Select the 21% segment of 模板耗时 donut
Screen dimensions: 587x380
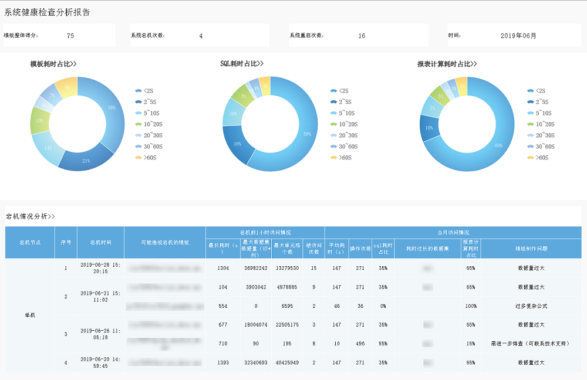[x=86, y=160]
